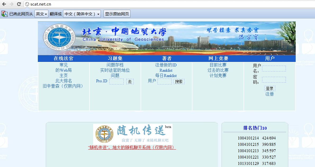Select ranking user 1004101221
The height and width of the screenshot is (167, 315).
(248, 157)
